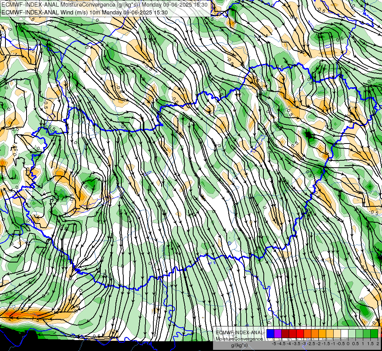Click the dark maroon legend swatch
Screen dimensions: 382x351
[285, 334]
